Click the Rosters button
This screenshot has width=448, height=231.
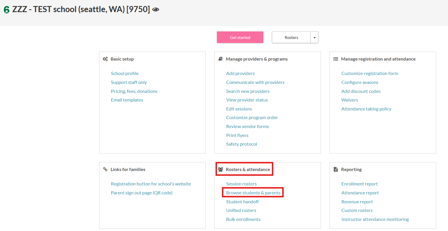tap(291, 37)
